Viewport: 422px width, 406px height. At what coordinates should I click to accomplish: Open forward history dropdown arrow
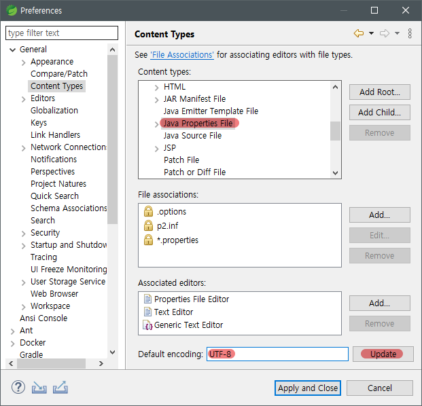(397, 33)
